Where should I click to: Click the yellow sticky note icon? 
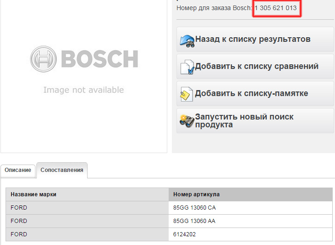click(x=186, y=94)
